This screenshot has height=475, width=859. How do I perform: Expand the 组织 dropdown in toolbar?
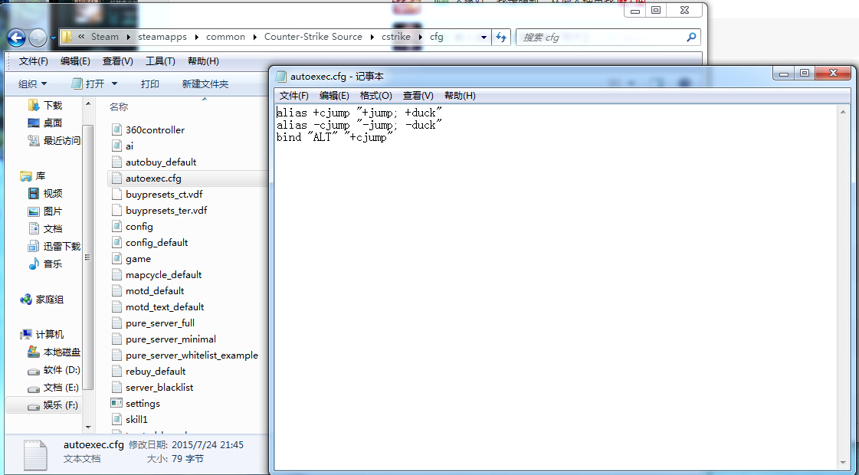[33, 84]
